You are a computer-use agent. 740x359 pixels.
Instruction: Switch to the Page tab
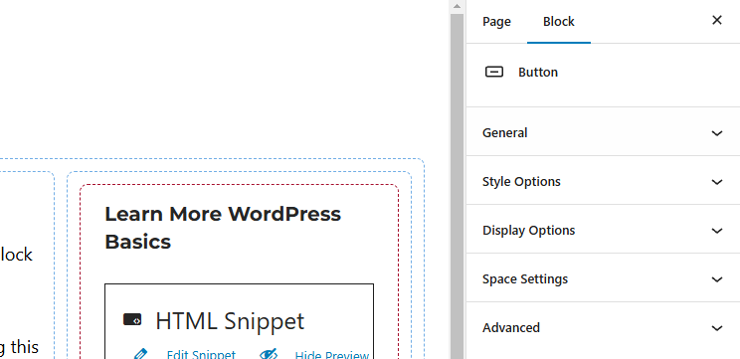coord(496,22)
